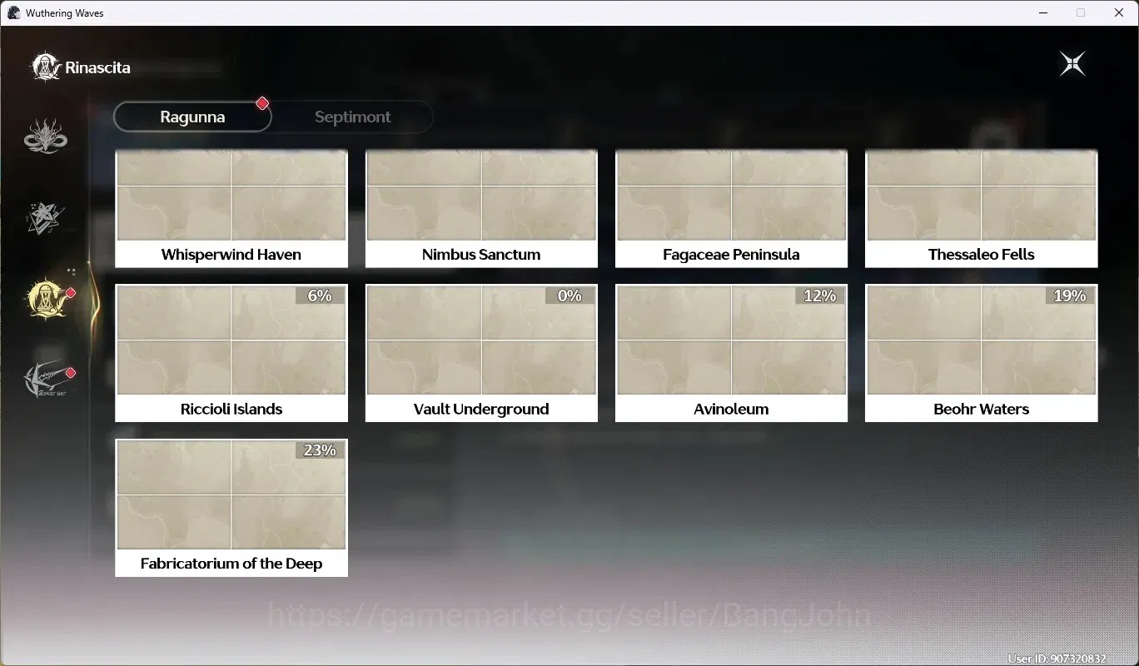Open the Whisperwind Haven map card
The height and width of the screenshot is (666, 1139).
pyautogui.click(x=231, y=209)
